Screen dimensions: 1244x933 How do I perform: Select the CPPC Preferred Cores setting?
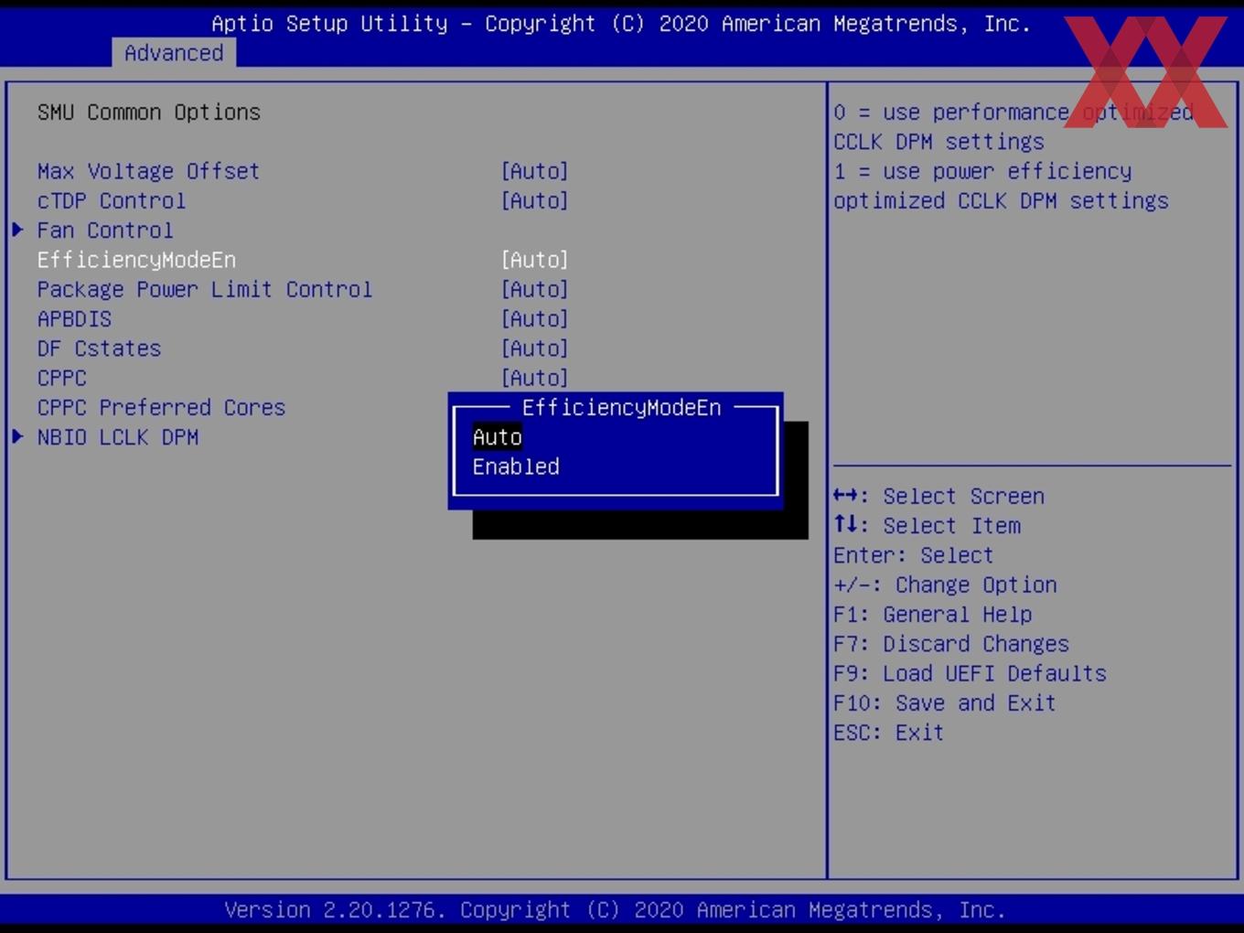click(161, 407)
